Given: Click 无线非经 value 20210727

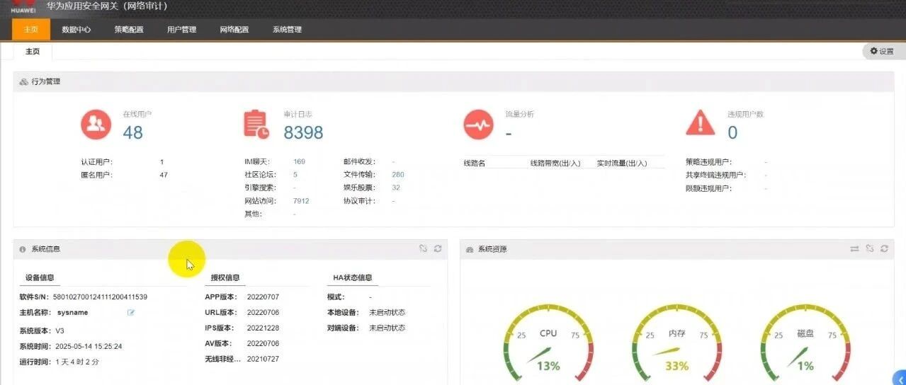Looking at the screenshot, I should point(263,359).
